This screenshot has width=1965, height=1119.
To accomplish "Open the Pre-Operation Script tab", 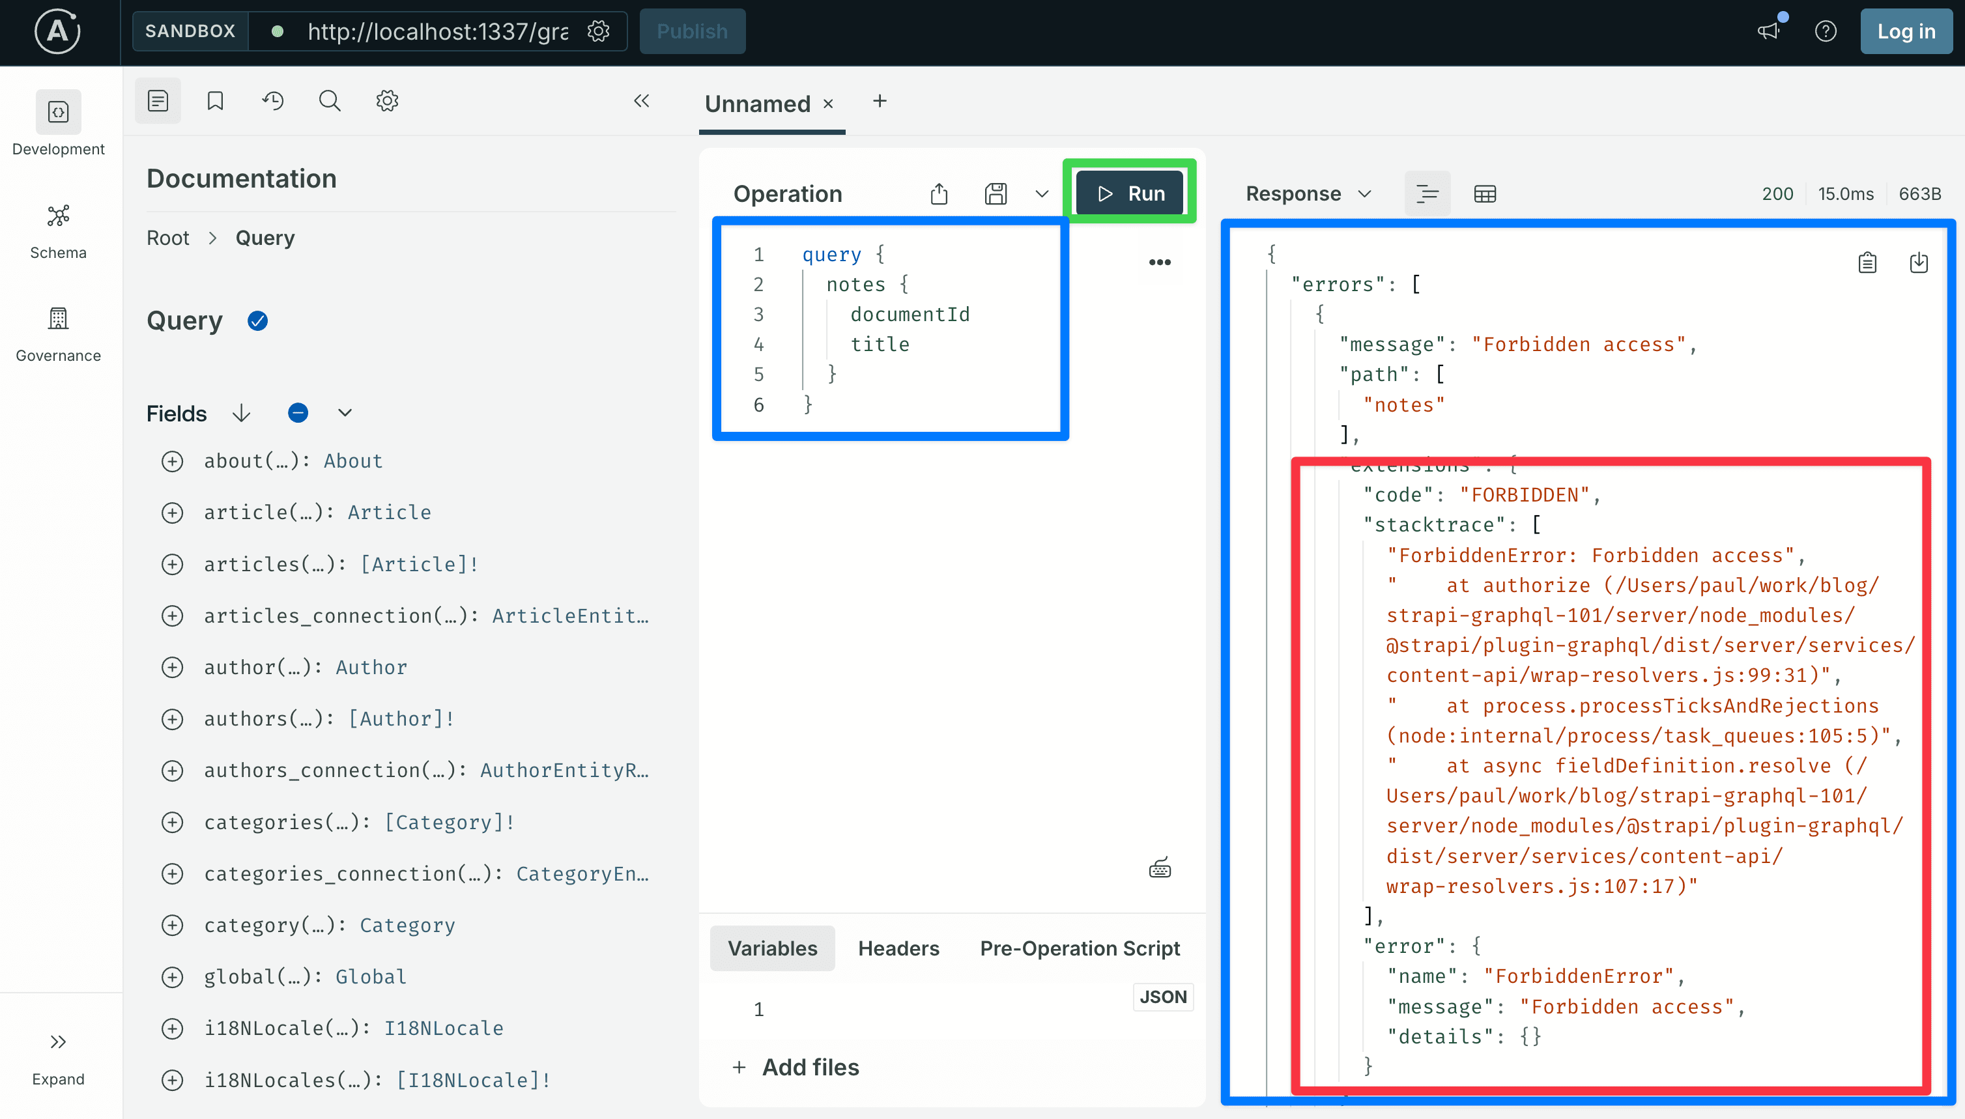I will coord(1080,948).
